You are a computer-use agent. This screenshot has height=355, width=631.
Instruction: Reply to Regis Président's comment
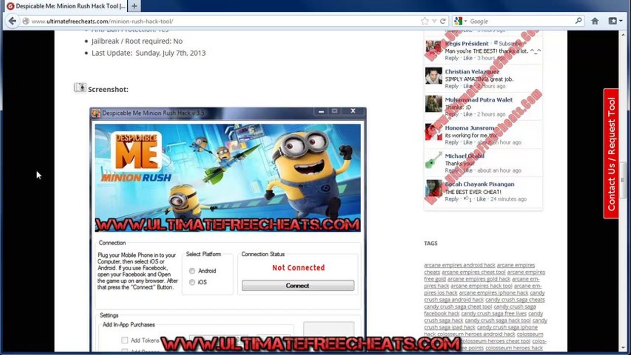tap(451, 58)
